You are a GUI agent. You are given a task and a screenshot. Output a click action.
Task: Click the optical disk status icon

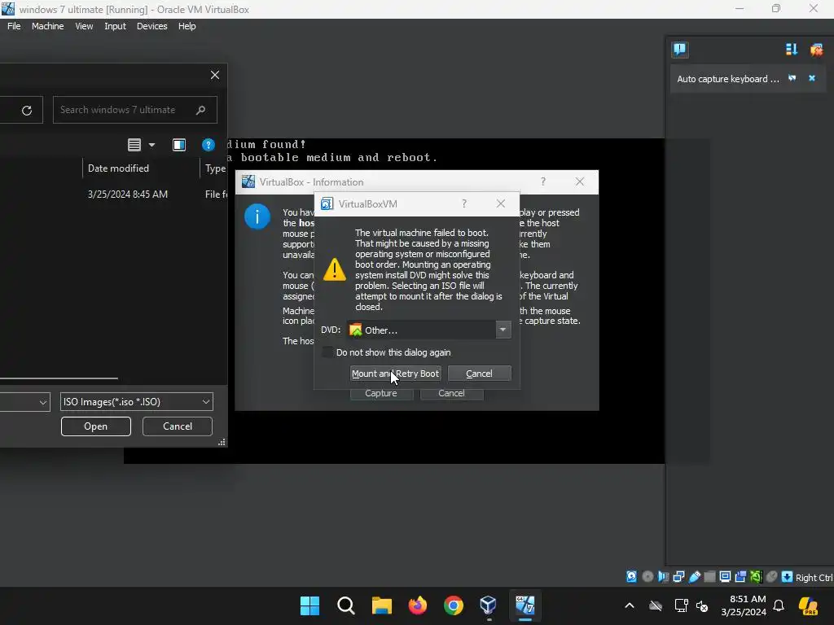click(647, 577)
